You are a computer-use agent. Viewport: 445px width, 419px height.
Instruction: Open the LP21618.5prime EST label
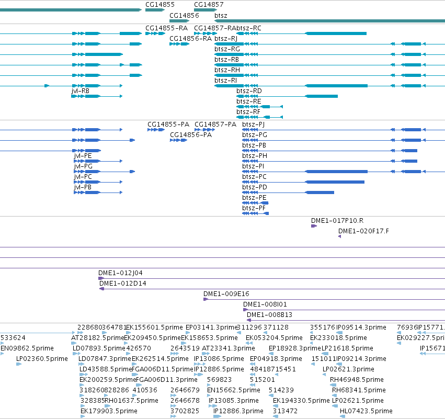[x=347, y=348]
